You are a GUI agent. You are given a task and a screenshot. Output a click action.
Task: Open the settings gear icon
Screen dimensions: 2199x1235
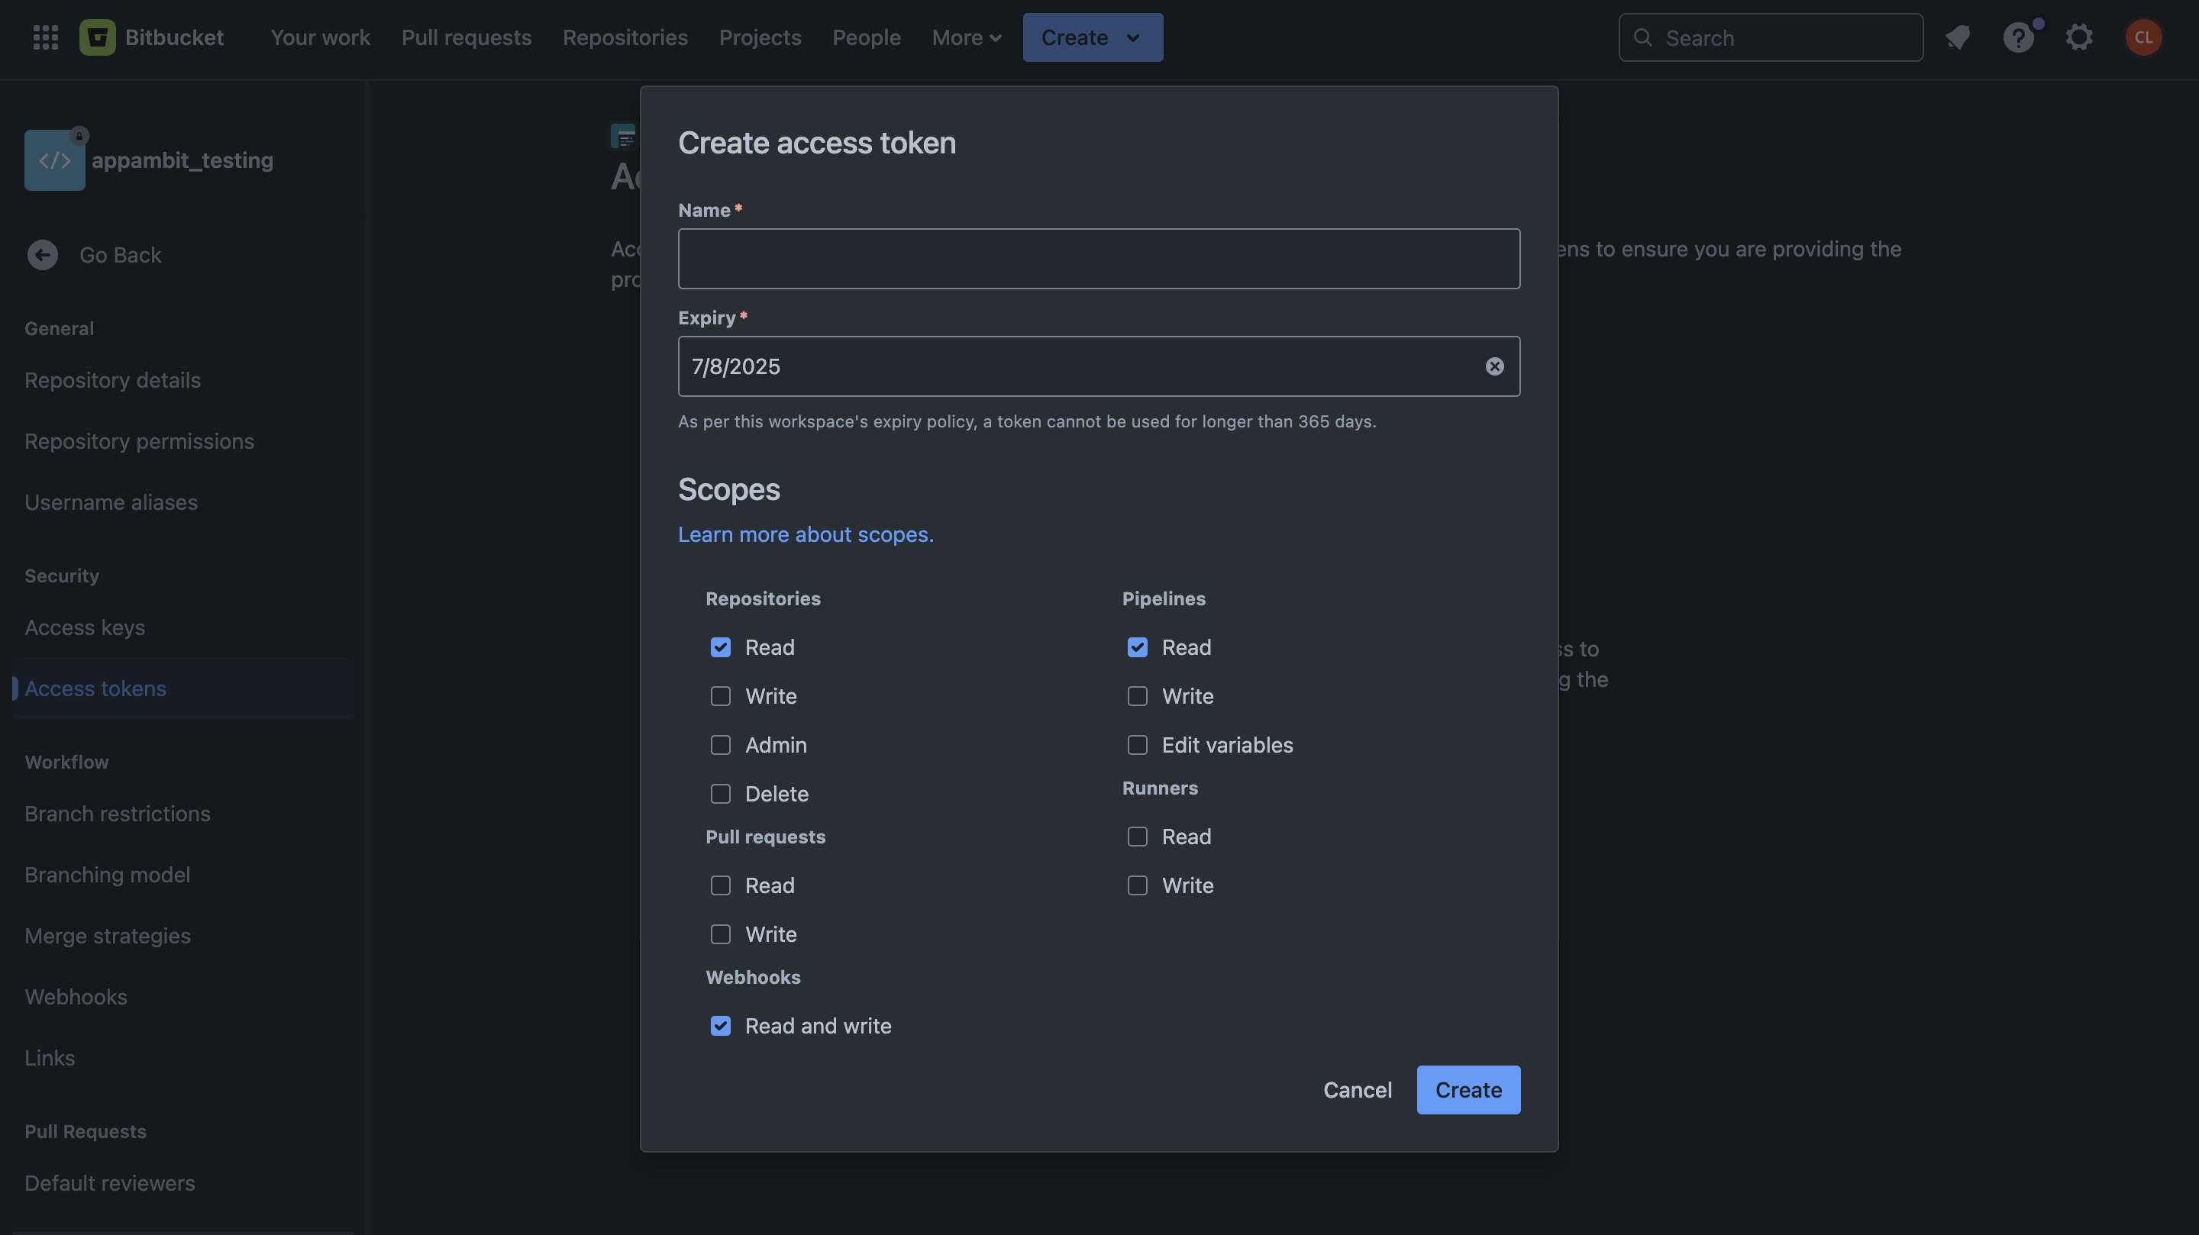click(x=2079, y=37)
